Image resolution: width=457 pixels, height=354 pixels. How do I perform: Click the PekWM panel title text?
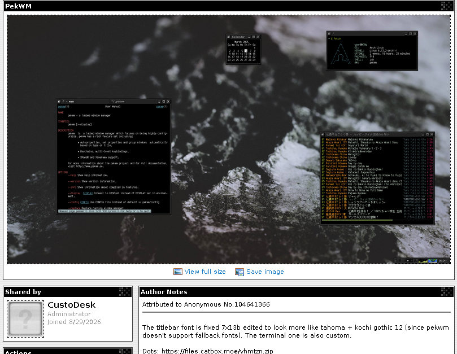click(19, 6)
